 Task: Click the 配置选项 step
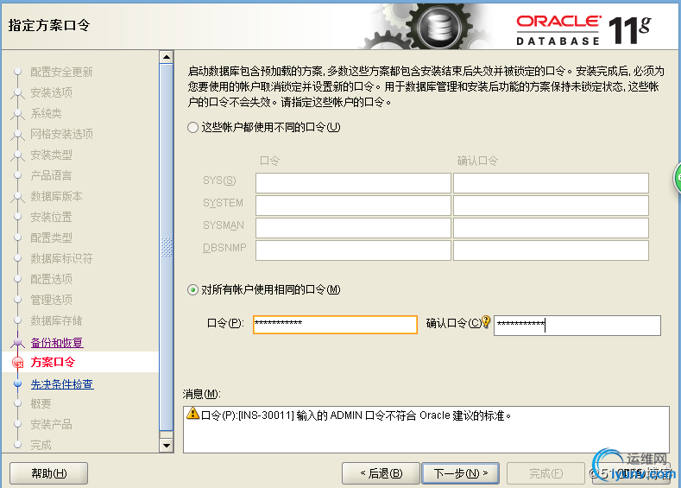pos(51,279)
